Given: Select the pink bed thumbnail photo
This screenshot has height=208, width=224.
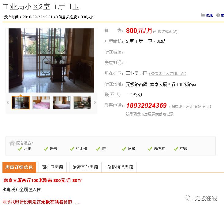Looking at the screenshot, I should click(41, 103).
